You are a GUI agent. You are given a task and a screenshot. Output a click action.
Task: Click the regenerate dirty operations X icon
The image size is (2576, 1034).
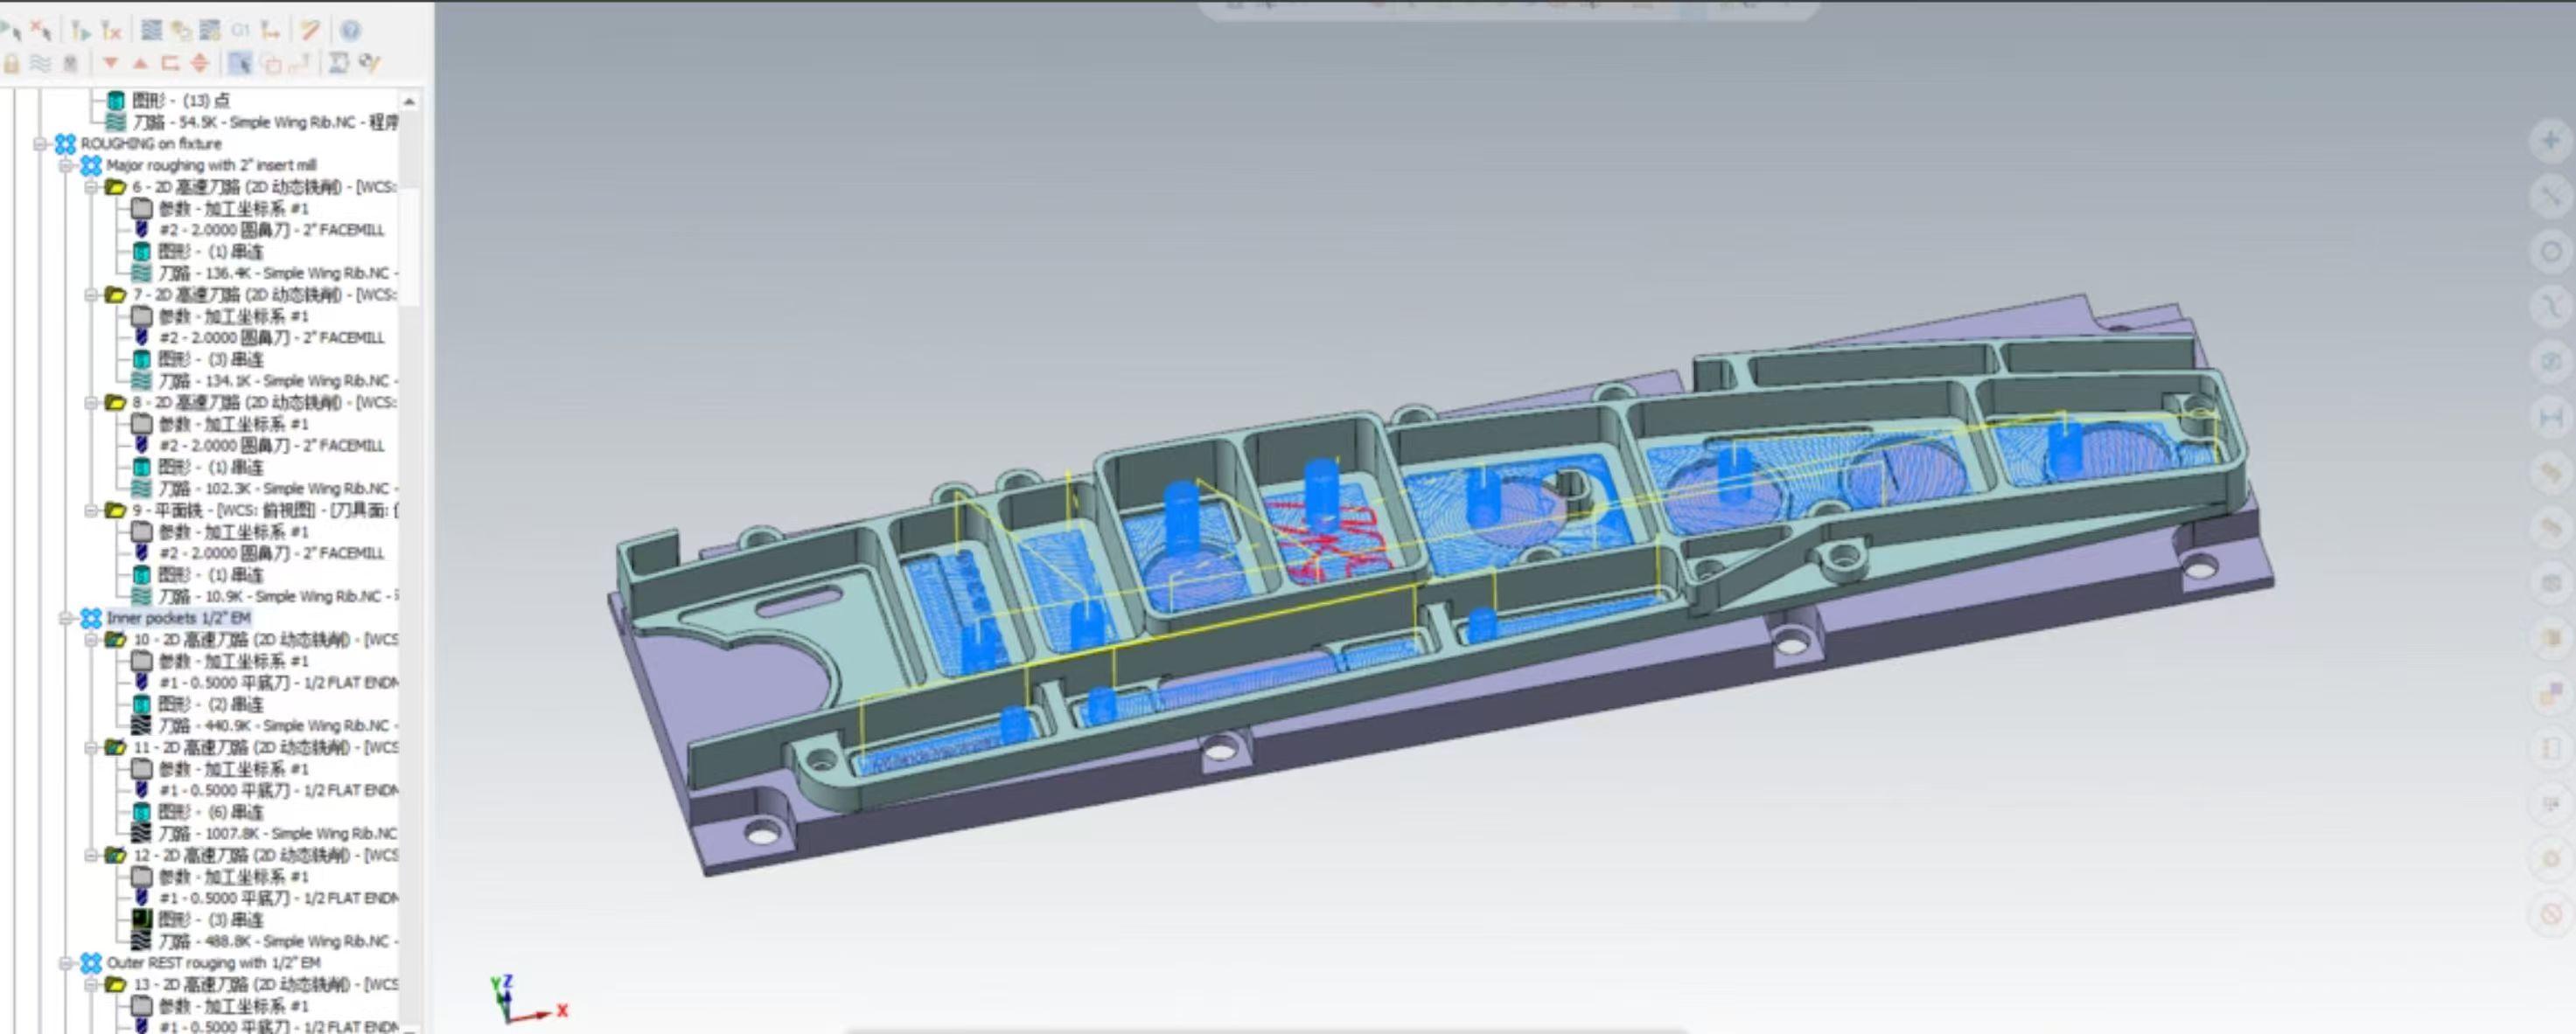[x=112, y=30]
